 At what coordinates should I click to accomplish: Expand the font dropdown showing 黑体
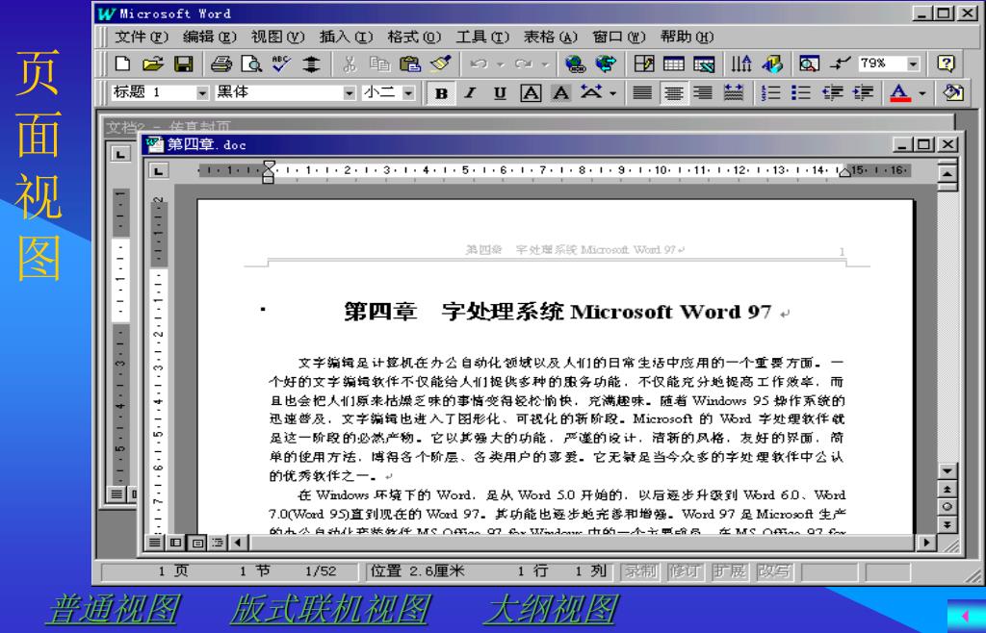pos(350,93)
